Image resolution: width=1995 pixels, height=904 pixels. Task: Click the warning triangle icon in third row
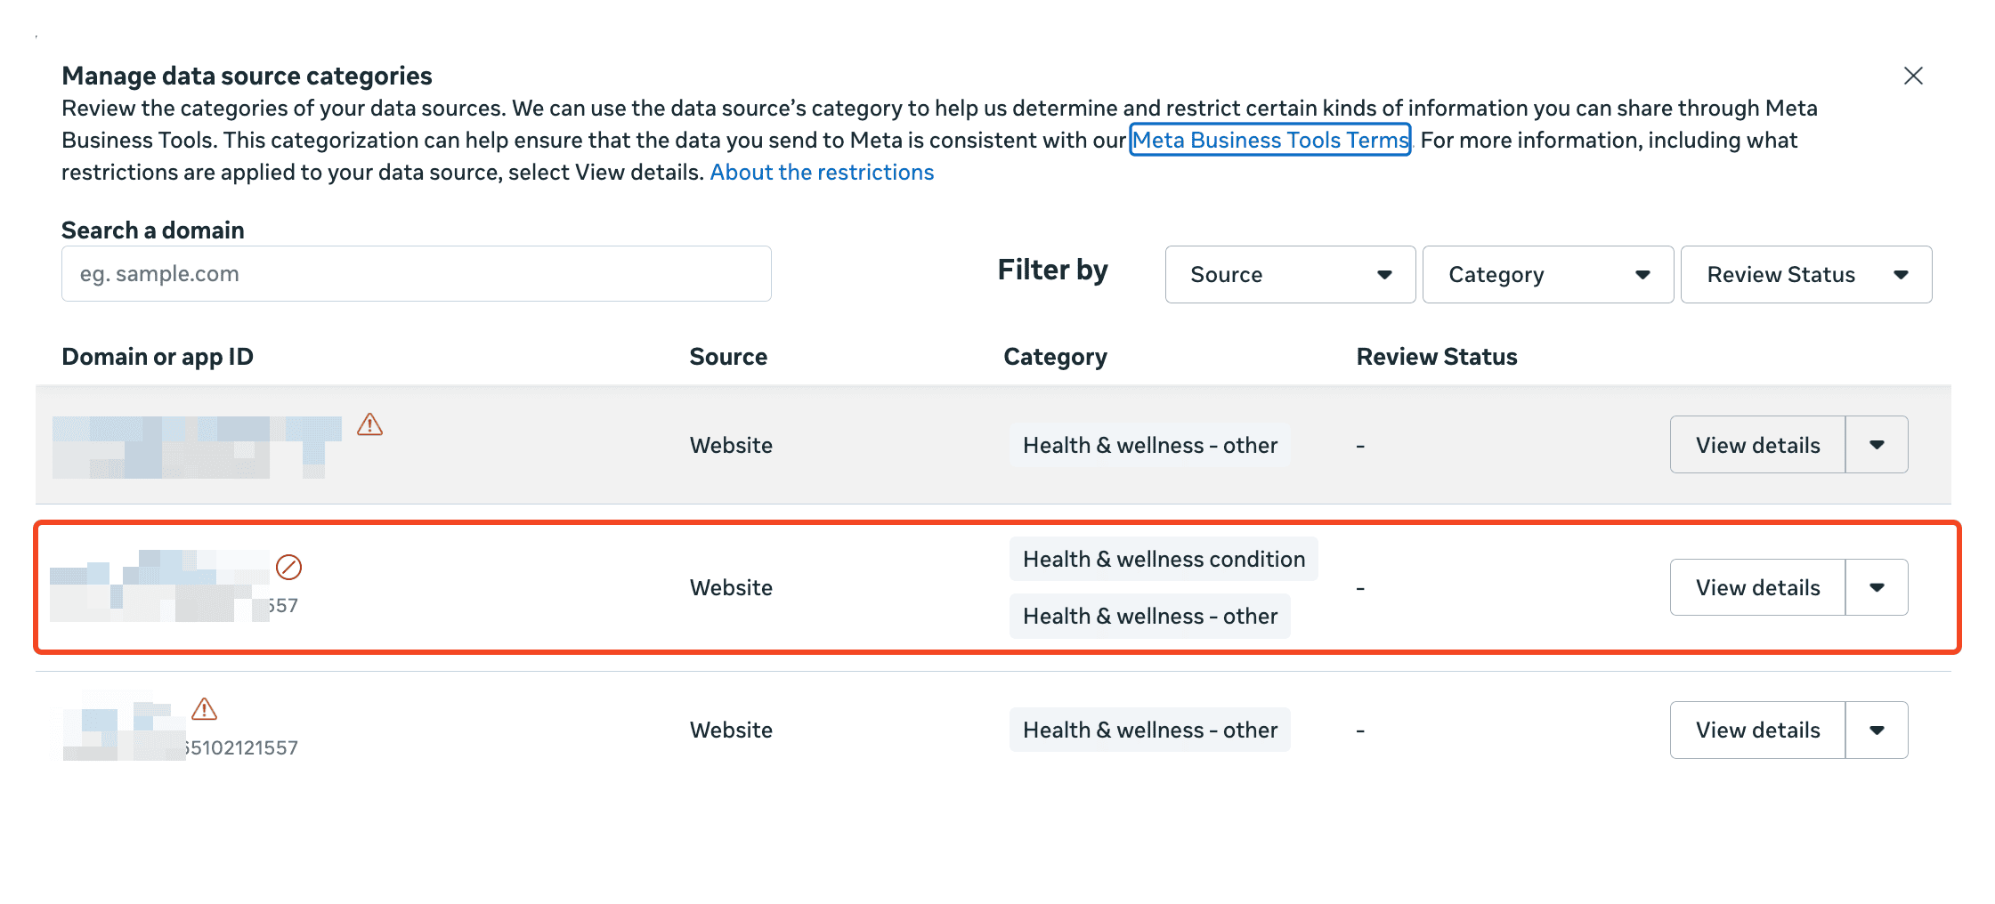204,709
